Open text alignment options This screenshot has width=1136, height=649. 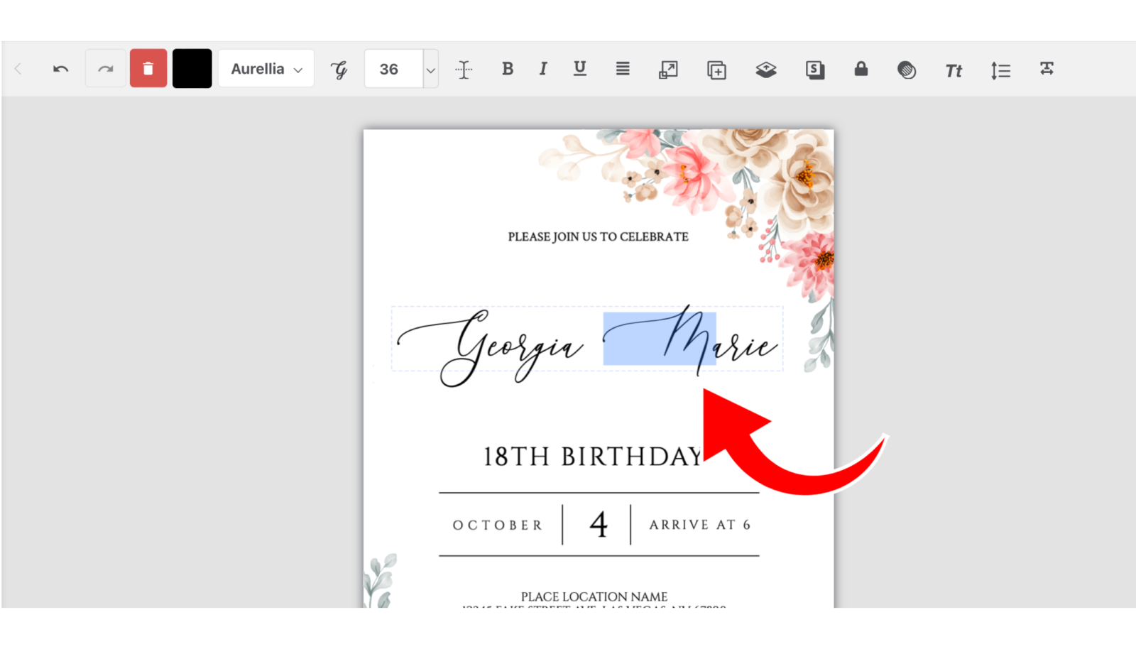[x=623, y=69]
